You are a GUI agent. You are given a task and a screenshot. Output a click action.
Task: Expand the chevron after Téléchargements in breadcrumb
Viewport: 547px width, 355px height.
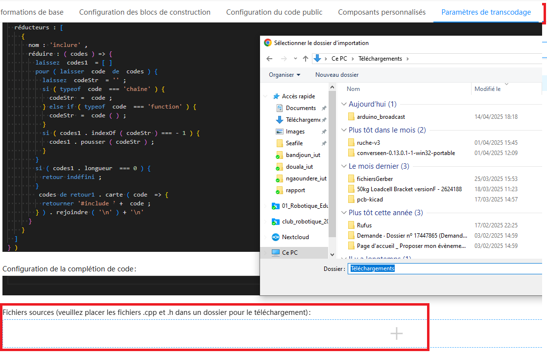[x=407, y=59]
